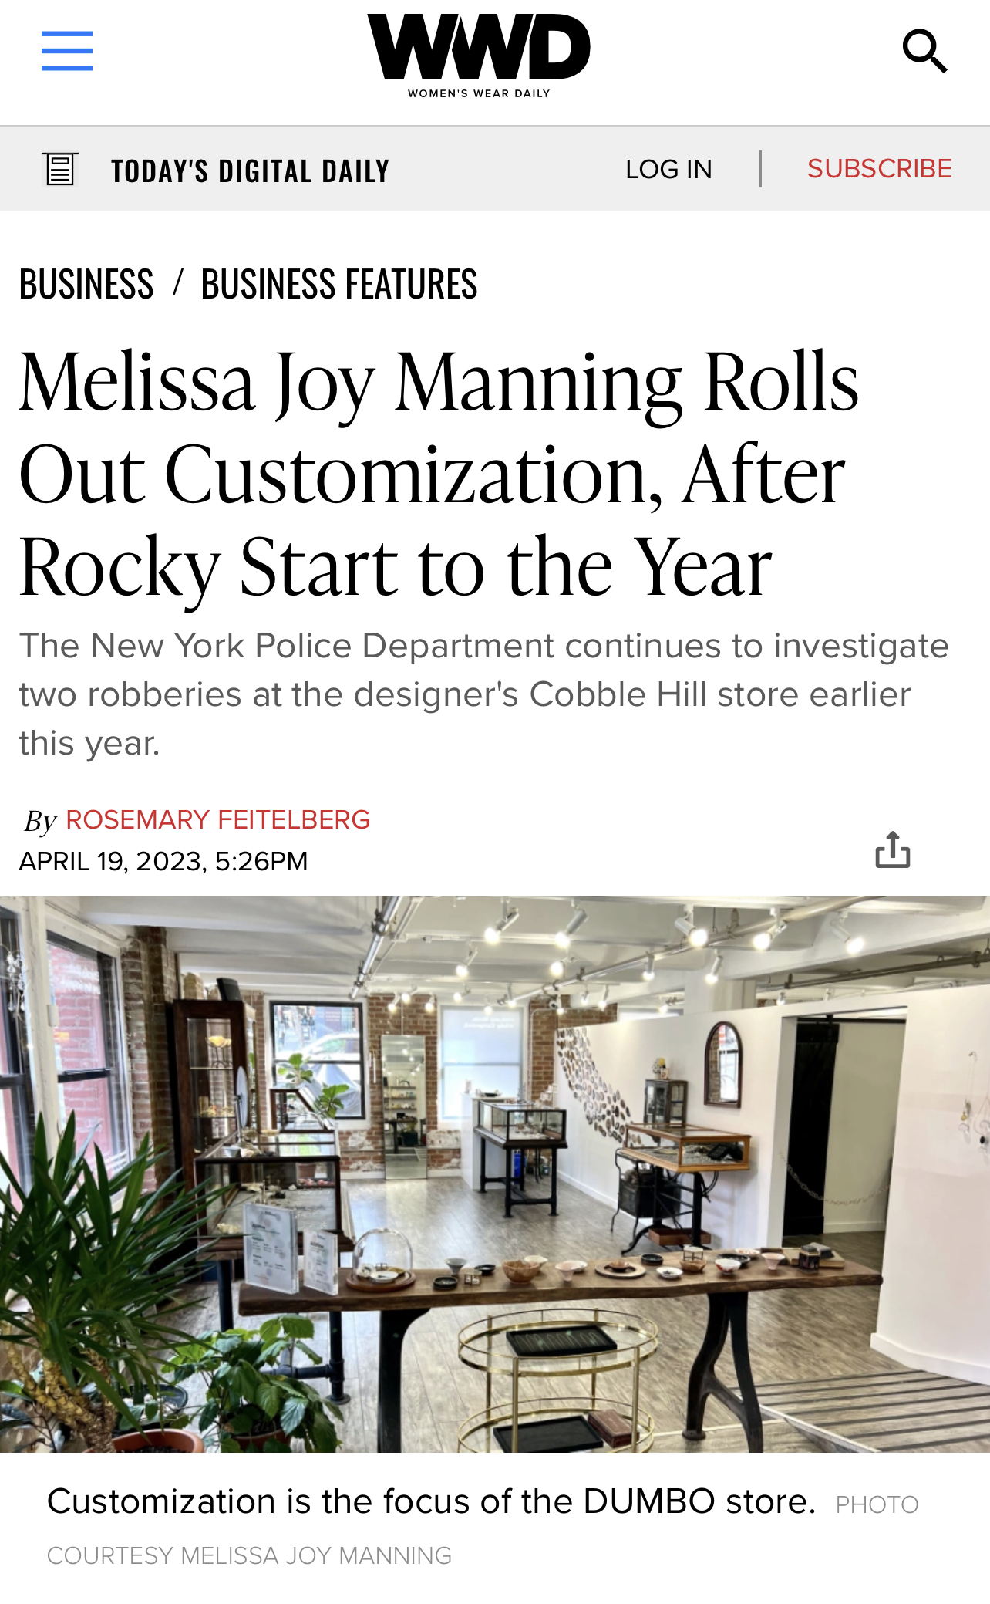Screen dimensions: 990x1604
Task: Open Today's Digital Daily link
Action: point(250,171)
